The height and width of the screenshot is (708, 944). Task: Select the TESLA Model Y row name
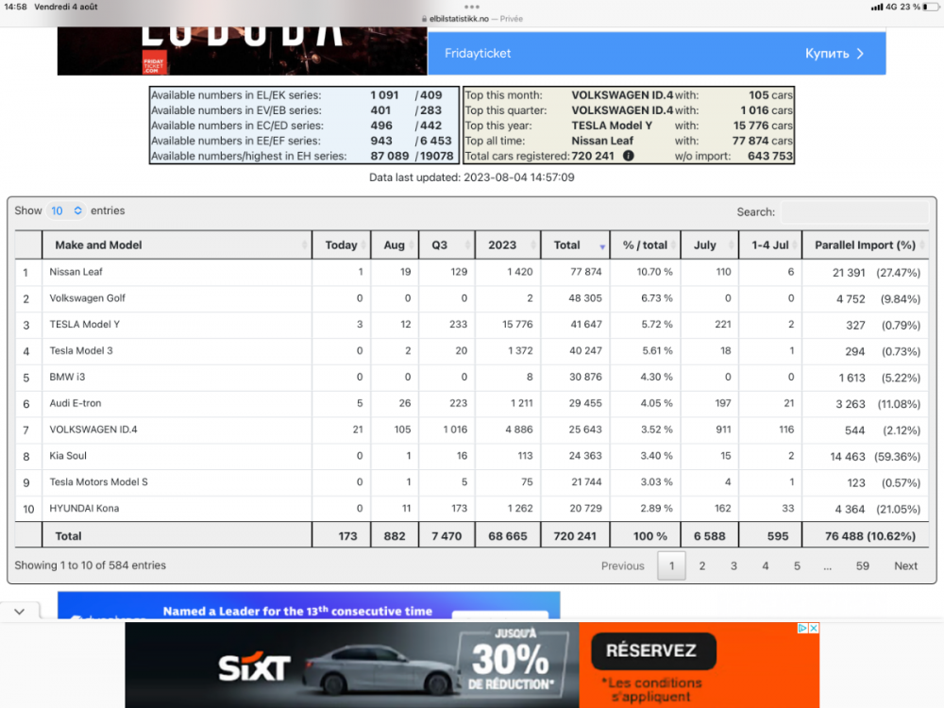pyautogui.click(x=84, y=325)
